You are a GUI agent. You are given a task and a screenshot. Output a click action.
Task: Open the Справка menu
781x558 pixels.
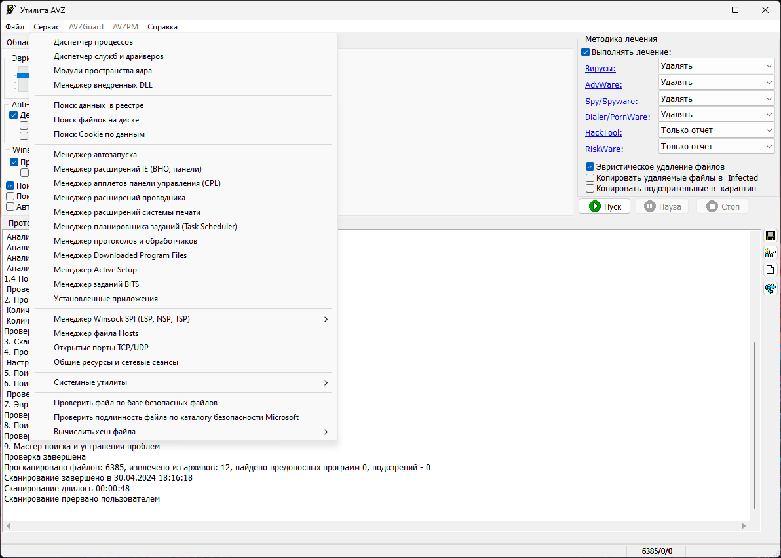pos(162,27)
